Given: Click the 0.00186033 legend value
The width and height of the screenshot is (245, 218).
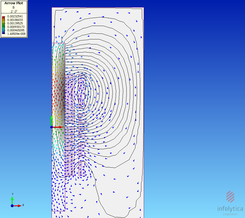Looking at the screenshot, I should (15, 20).
